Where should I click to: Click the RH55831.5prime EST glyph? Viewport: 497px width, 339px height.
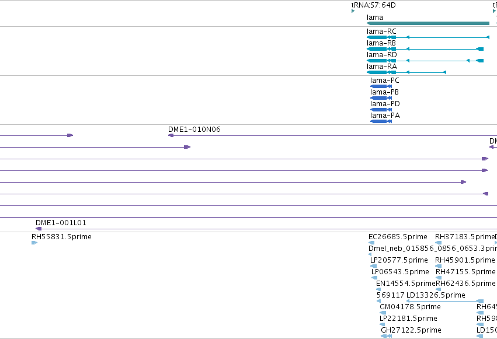pyautogui.click(x=34, y=243)
